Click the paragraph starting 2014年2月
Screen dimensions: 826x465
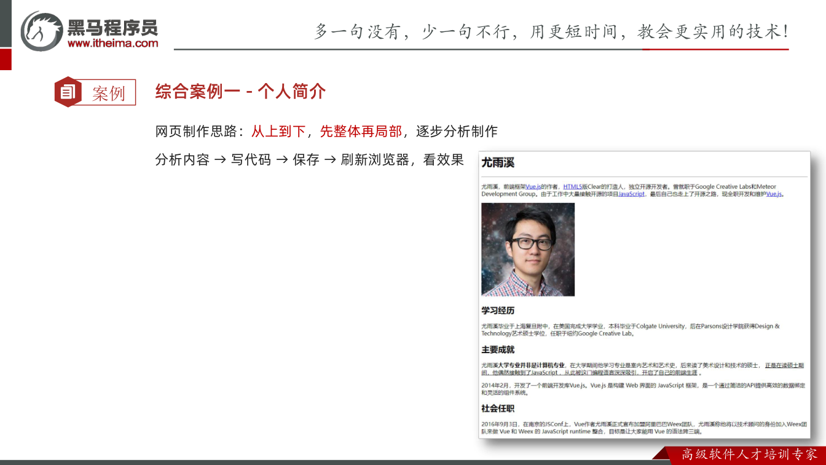pos(643,389)
